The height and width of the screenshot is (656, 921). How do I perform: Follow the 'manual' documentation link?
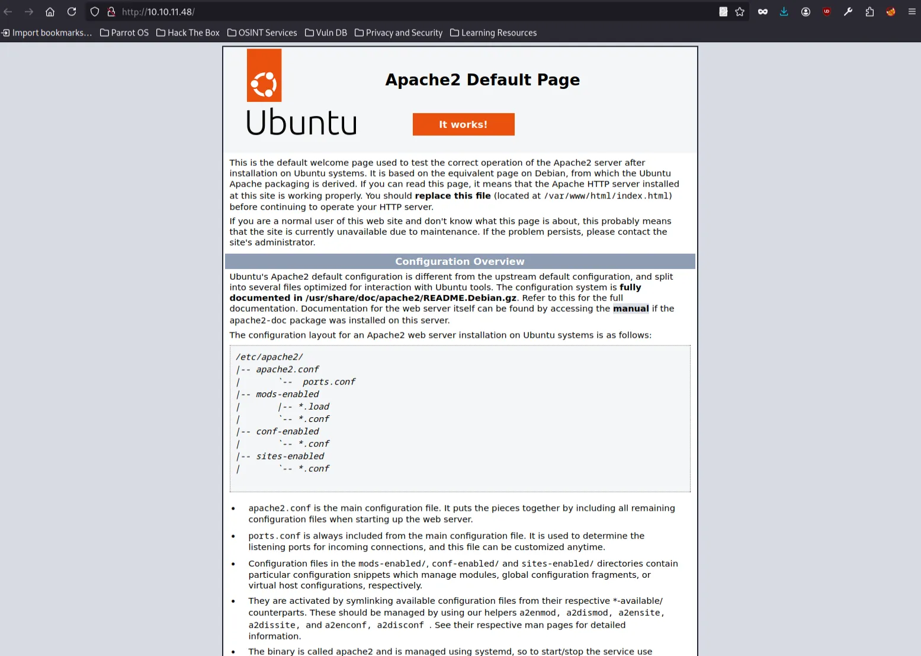(x=630, y=309)
